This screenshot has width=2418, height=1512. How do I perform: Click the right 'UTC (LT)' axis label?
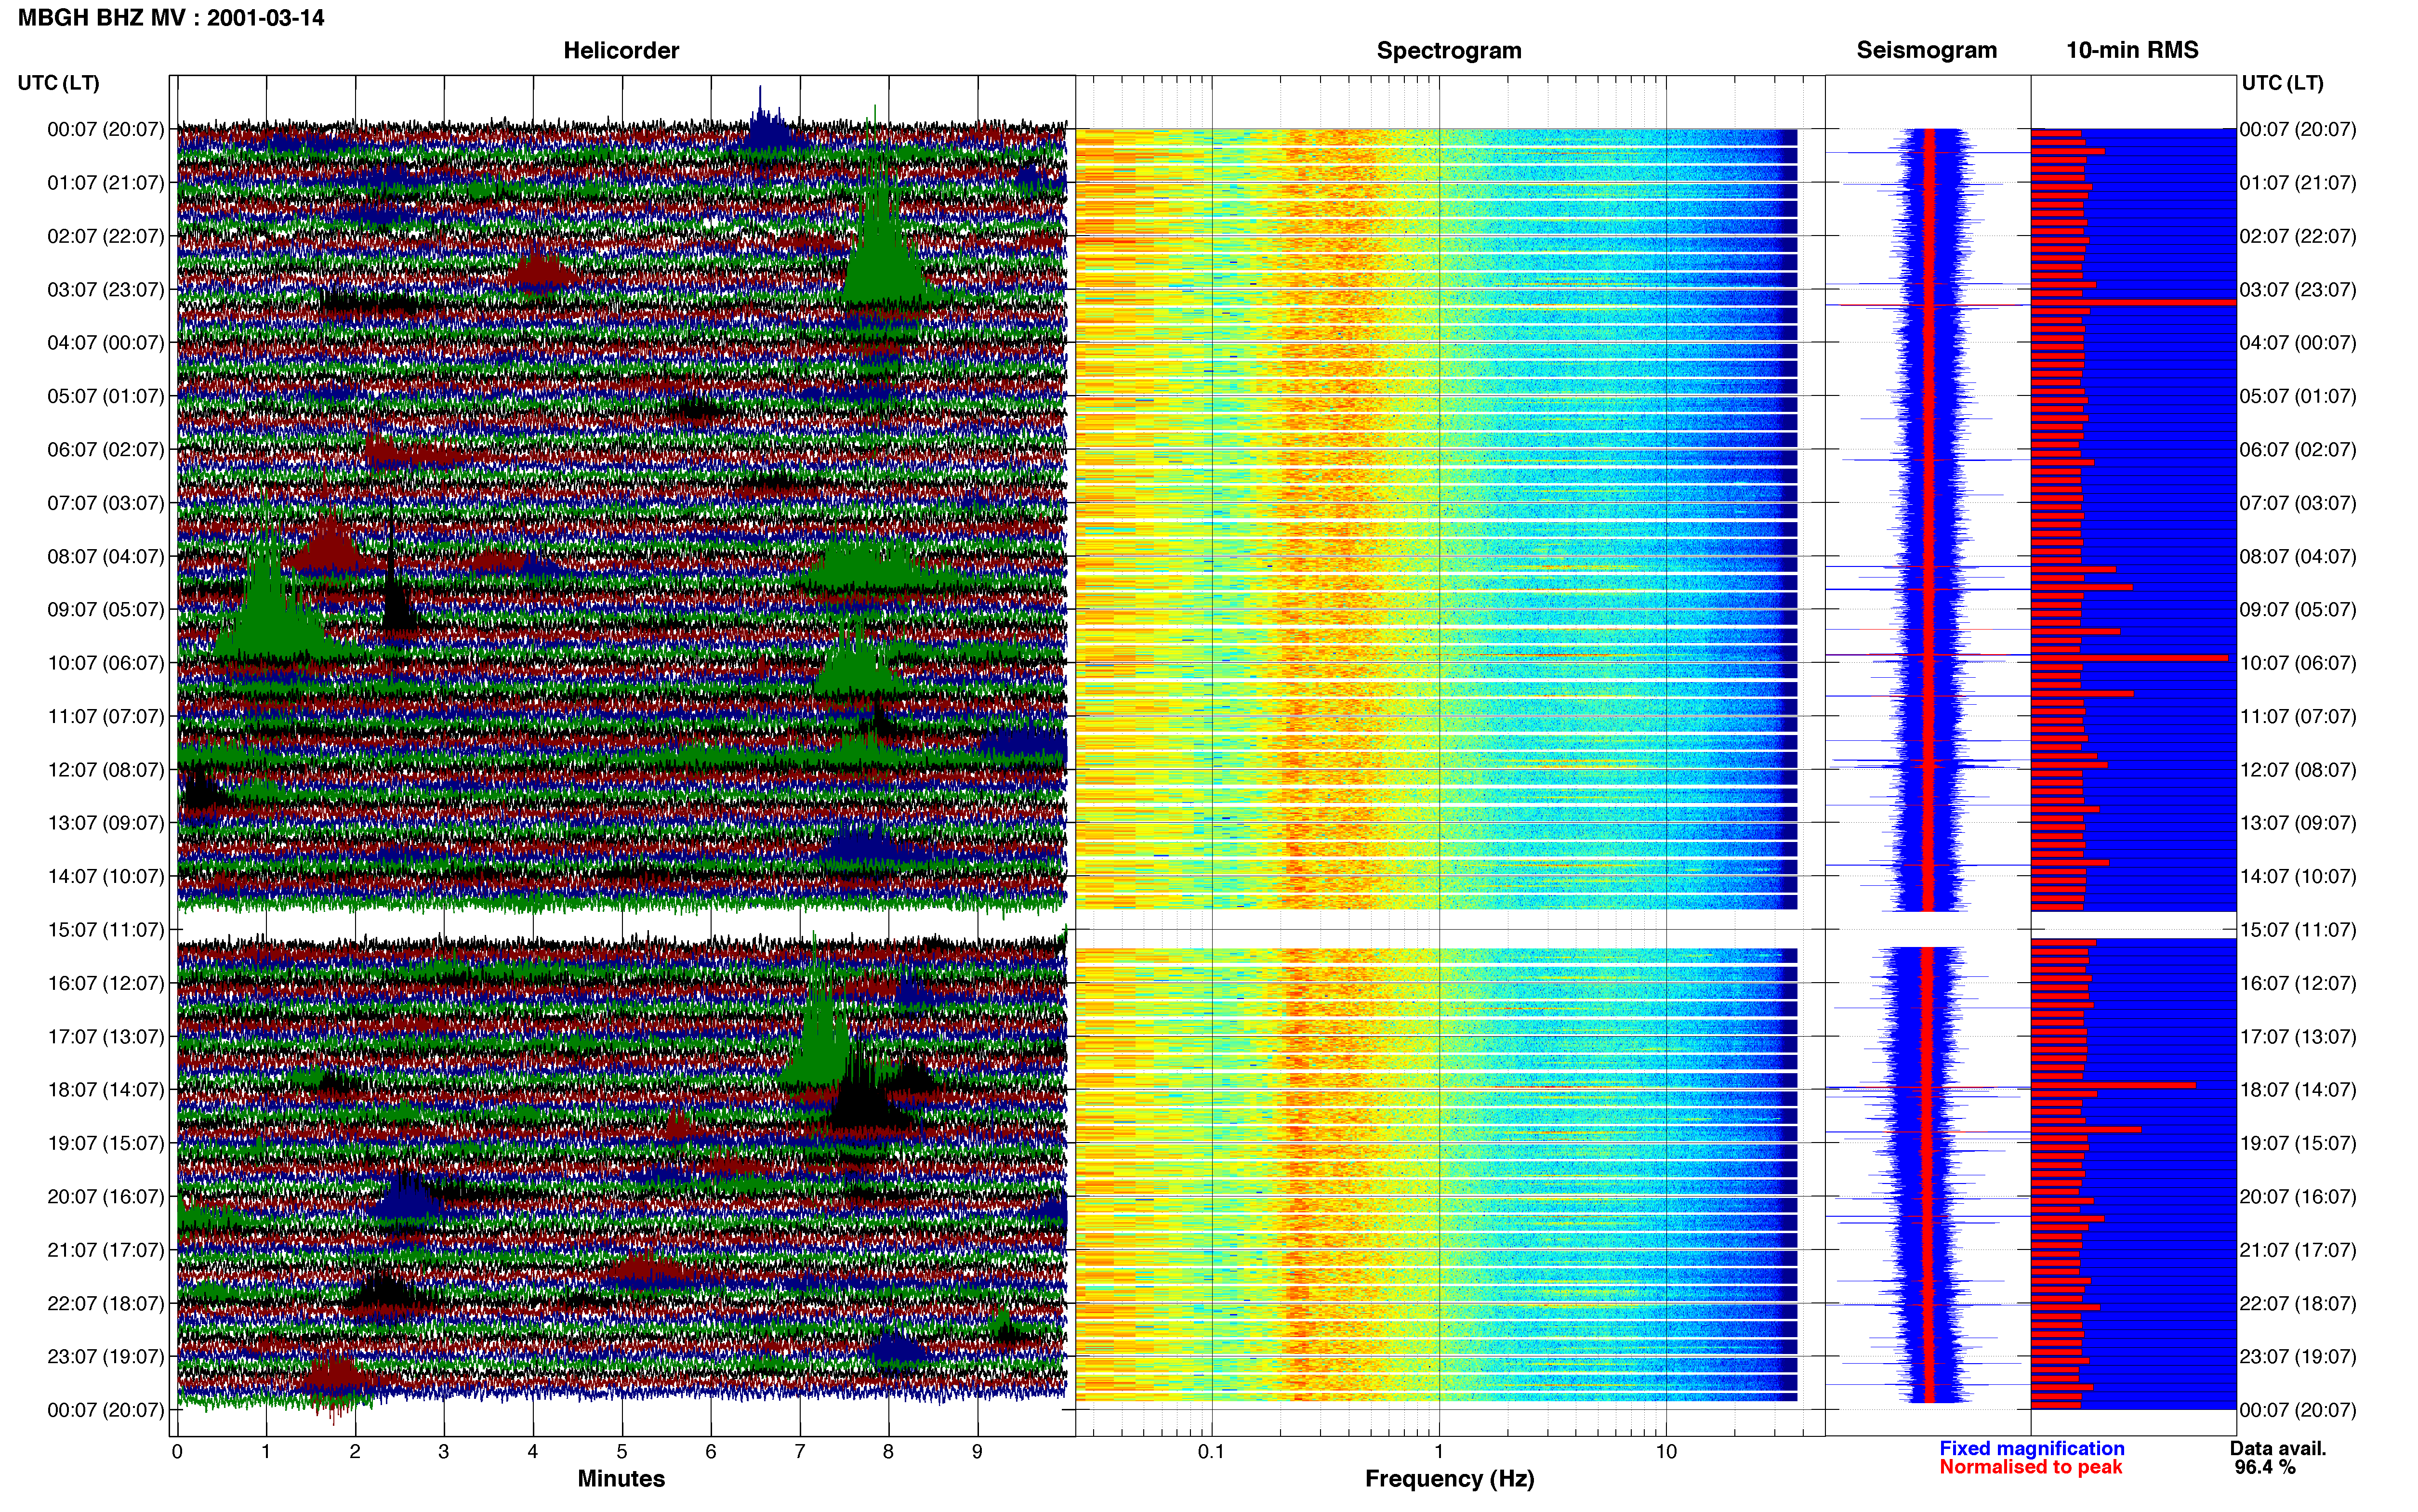2282,83
